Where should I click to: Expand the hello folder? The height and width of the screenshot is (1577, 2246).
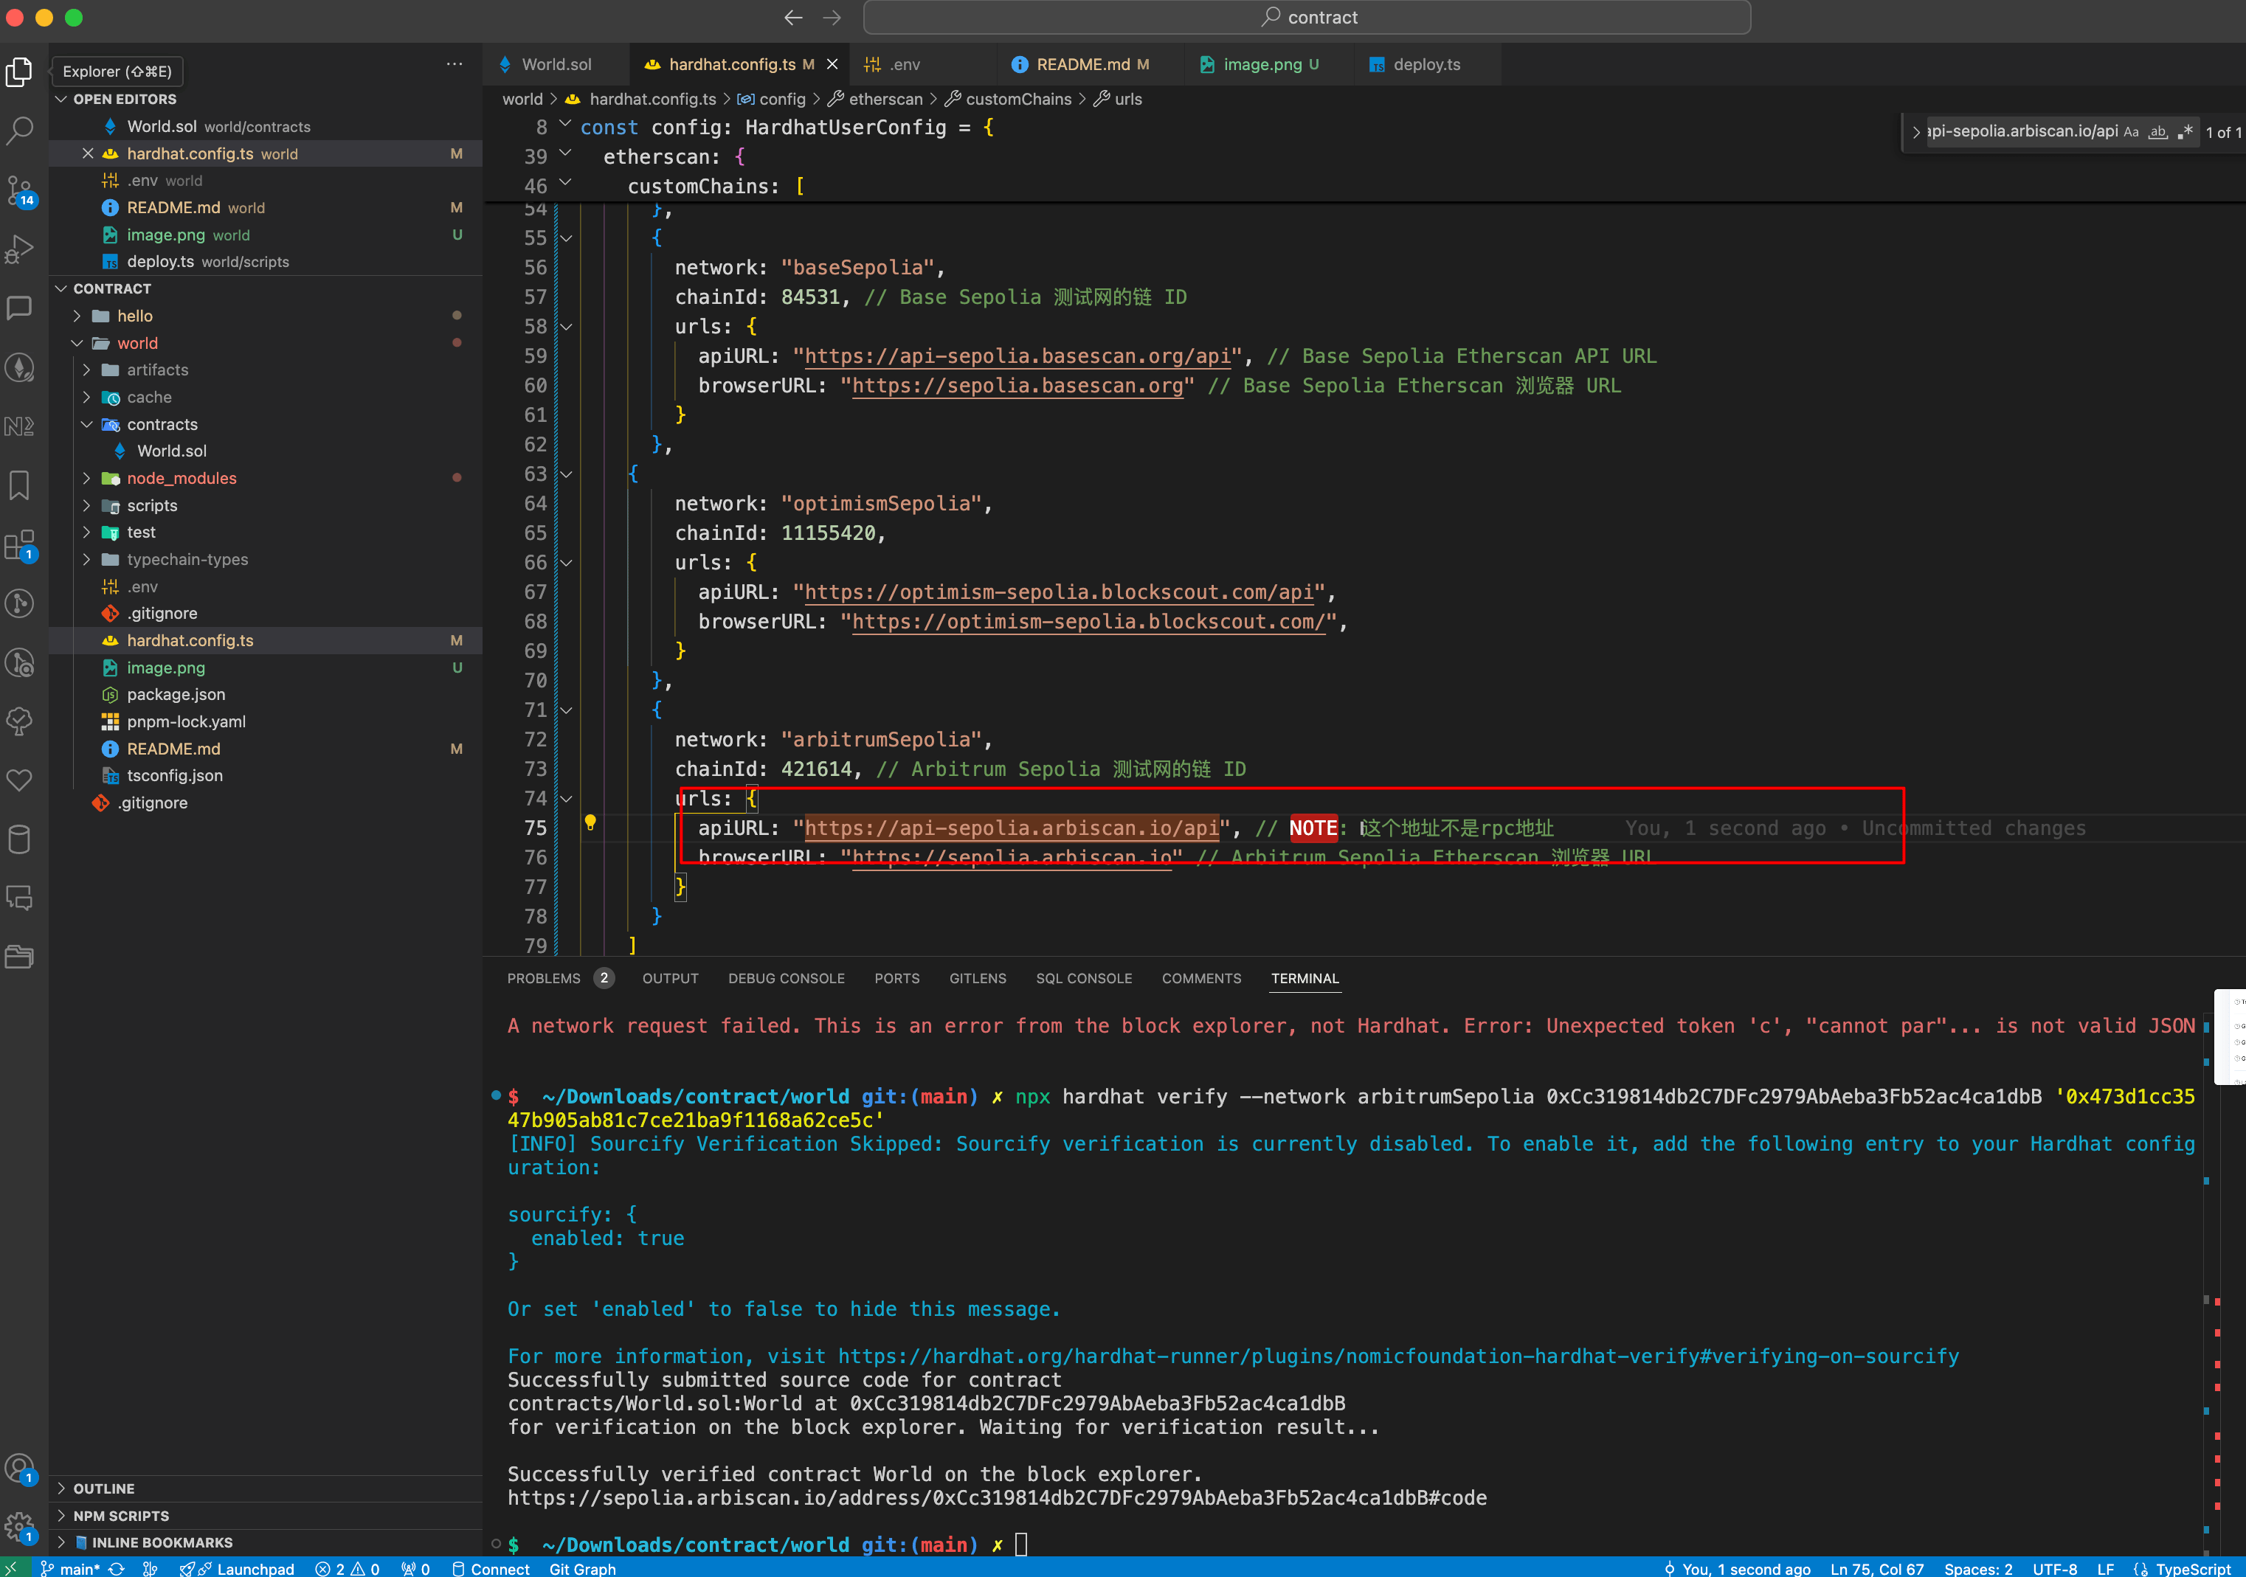pos(77,316)
